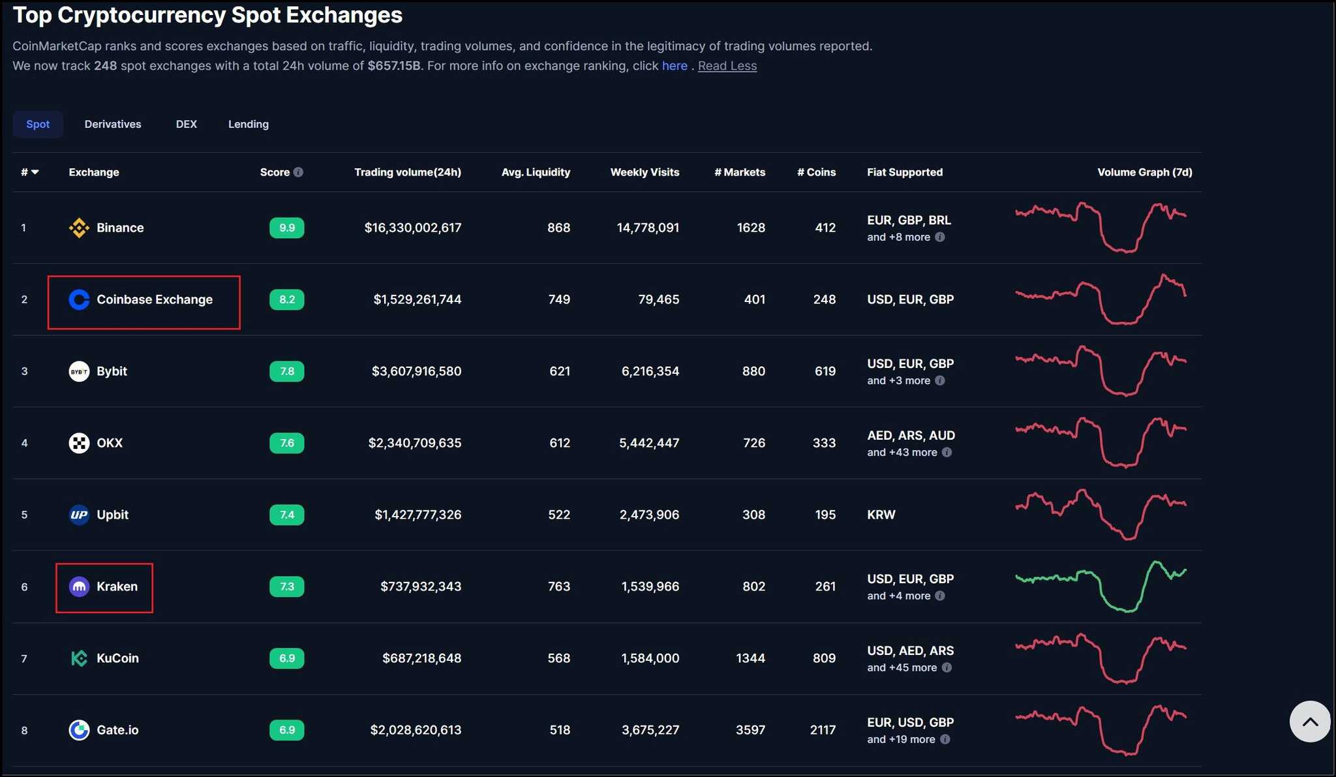Viewport: 1336px width, 777px height.
Task: Click the Binance logo icon
Action: tap(79, 228)
